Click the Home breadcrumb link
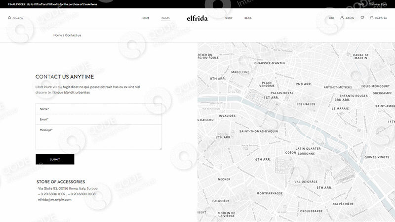The image size is (395, 222). (58, 35)
